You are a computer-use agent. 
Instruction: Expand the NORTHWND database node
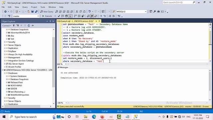7,85
